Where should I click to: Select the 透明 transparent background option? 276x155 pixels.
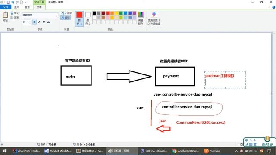[66, 18]
